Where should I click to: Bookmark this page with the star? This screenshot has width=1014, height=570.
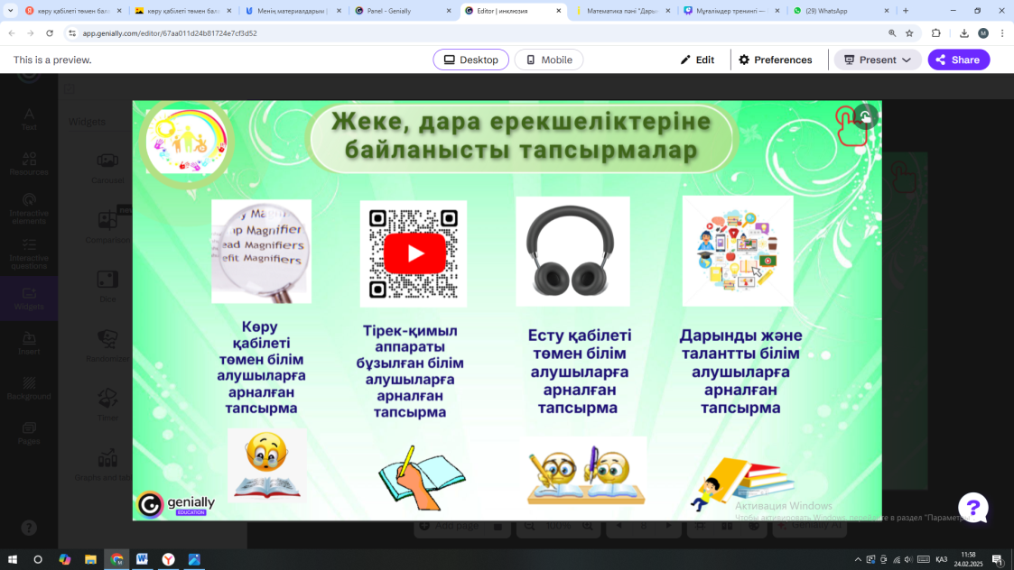(909, 33)
